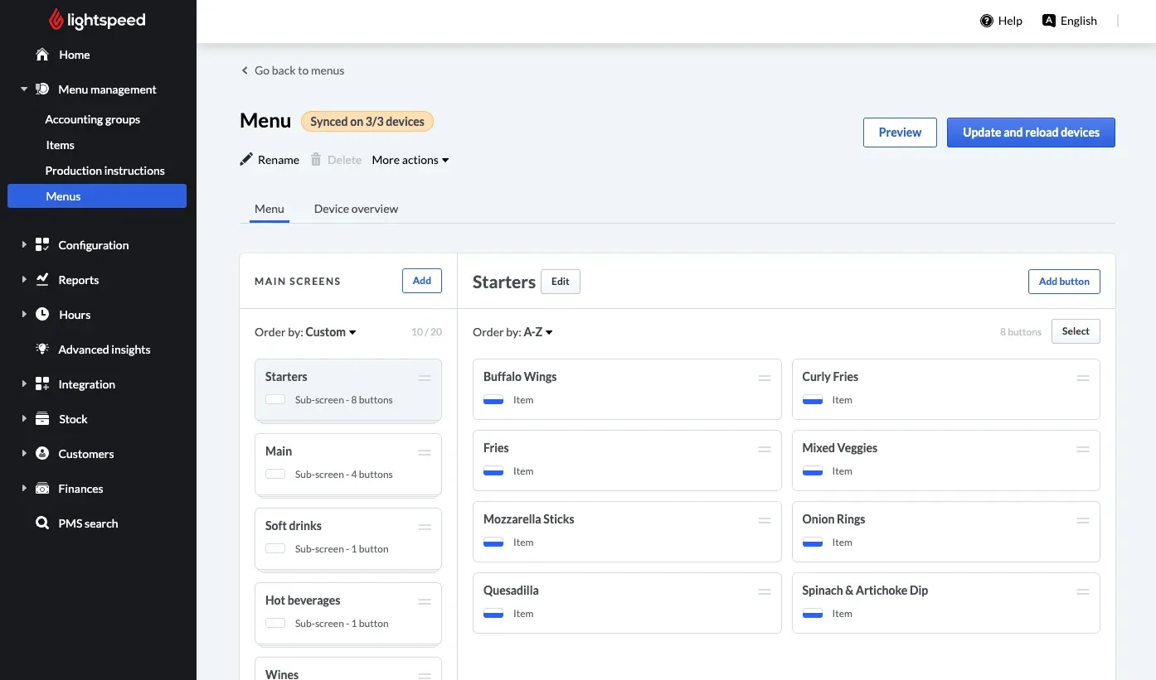Click the English language icon
Image resolution: width=1156 pixels, height=680 pixels.
point(1049,21)
